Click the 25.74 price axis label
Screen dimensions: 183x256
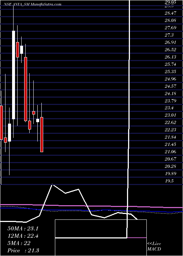click(x=170, y=64)
